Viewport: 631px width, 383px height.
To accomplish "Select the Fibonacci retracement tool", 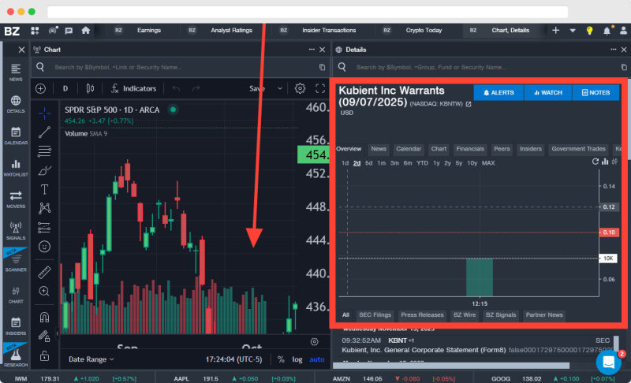I will click(44, 151).
